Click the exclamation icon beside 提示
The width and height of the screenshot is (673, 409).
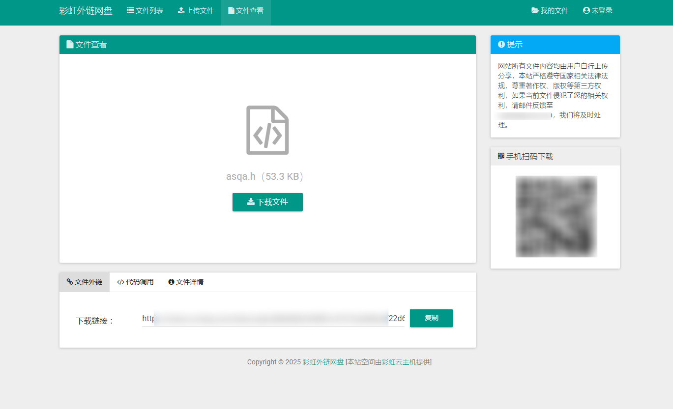click(x=501, y=45)
